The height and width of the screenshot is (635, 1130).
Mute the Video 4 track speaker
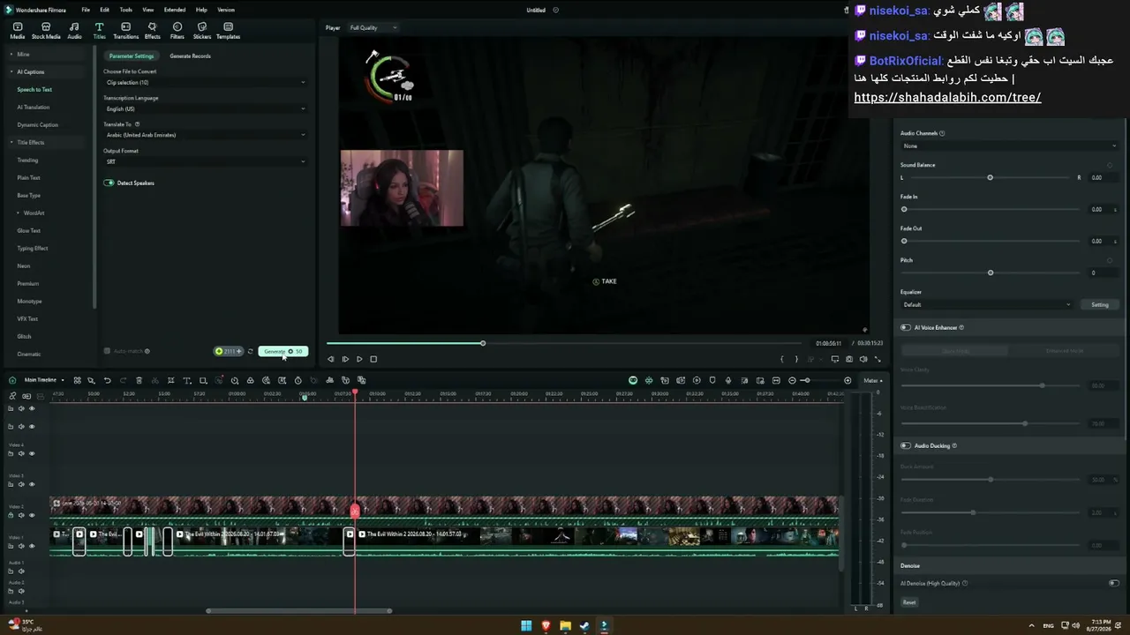tap(21, 454)
